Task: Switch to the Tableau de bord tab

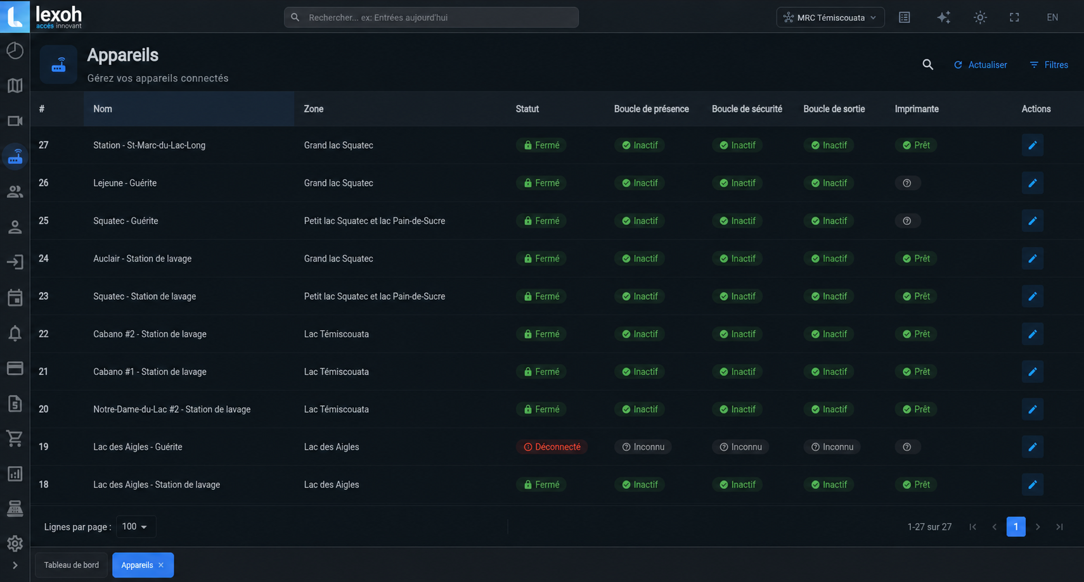Action: click(72, 565)
